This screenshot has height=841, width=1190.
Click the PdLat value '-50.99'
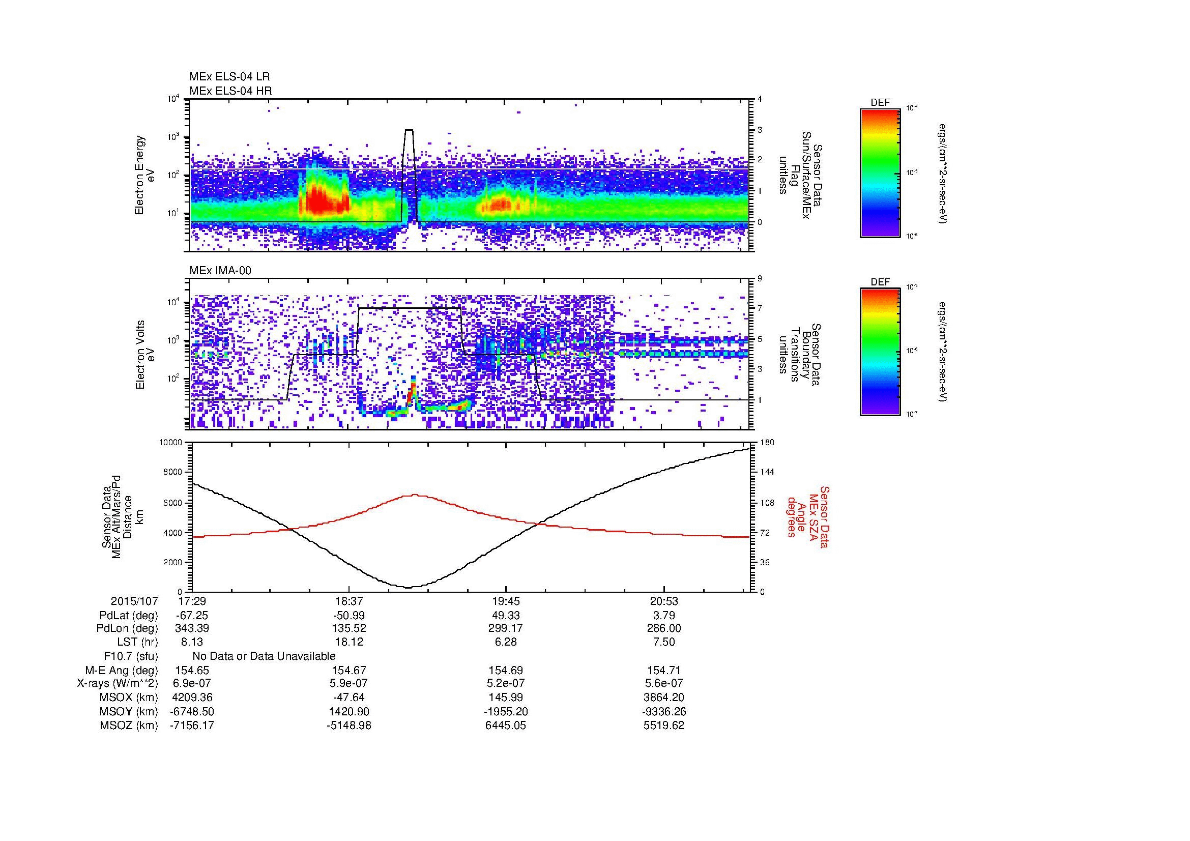pos(350,616)
